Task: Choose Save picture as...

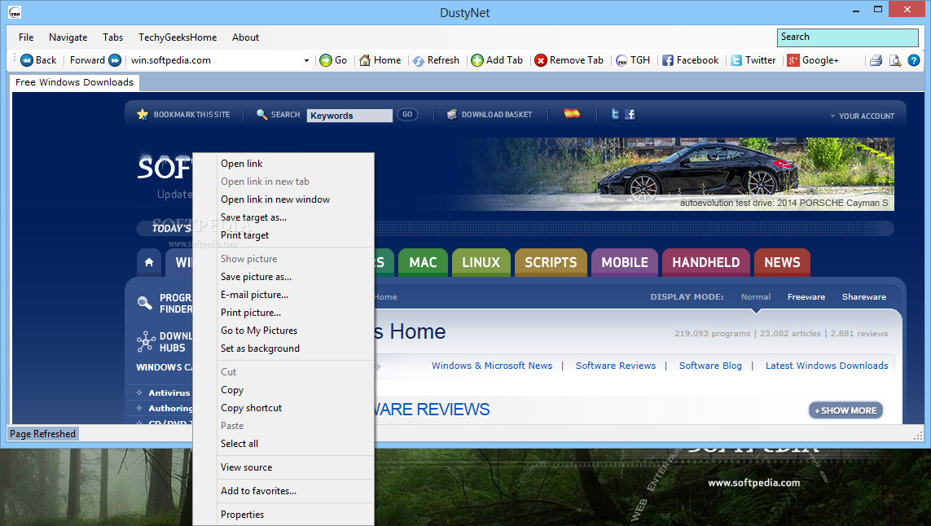Action: 283,277
